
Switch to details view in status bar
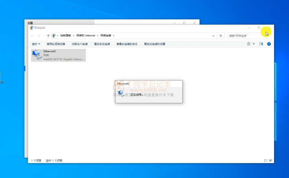(x=266, y=161)
